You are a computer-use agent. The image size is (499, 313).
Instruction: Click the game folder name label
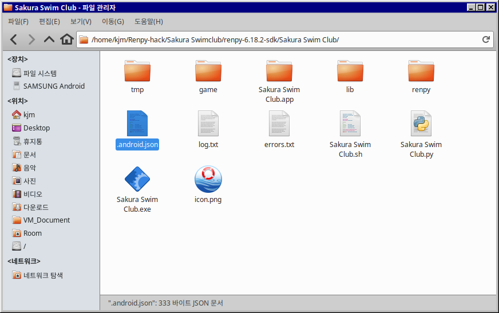tap(208, 90)
